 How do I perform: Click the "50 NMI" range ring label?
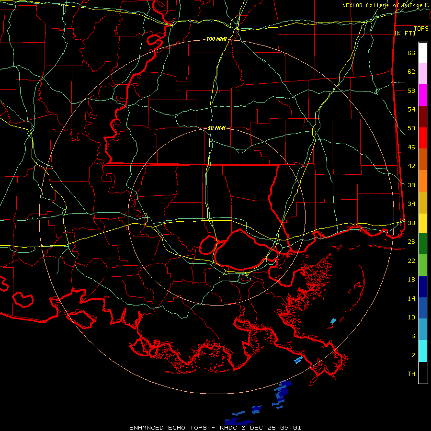click(216, 128)
